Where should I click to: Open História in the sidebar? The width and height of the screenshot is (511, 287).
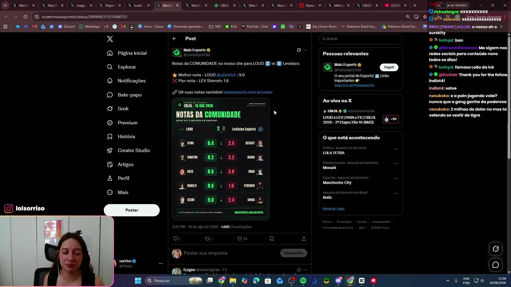121,136
